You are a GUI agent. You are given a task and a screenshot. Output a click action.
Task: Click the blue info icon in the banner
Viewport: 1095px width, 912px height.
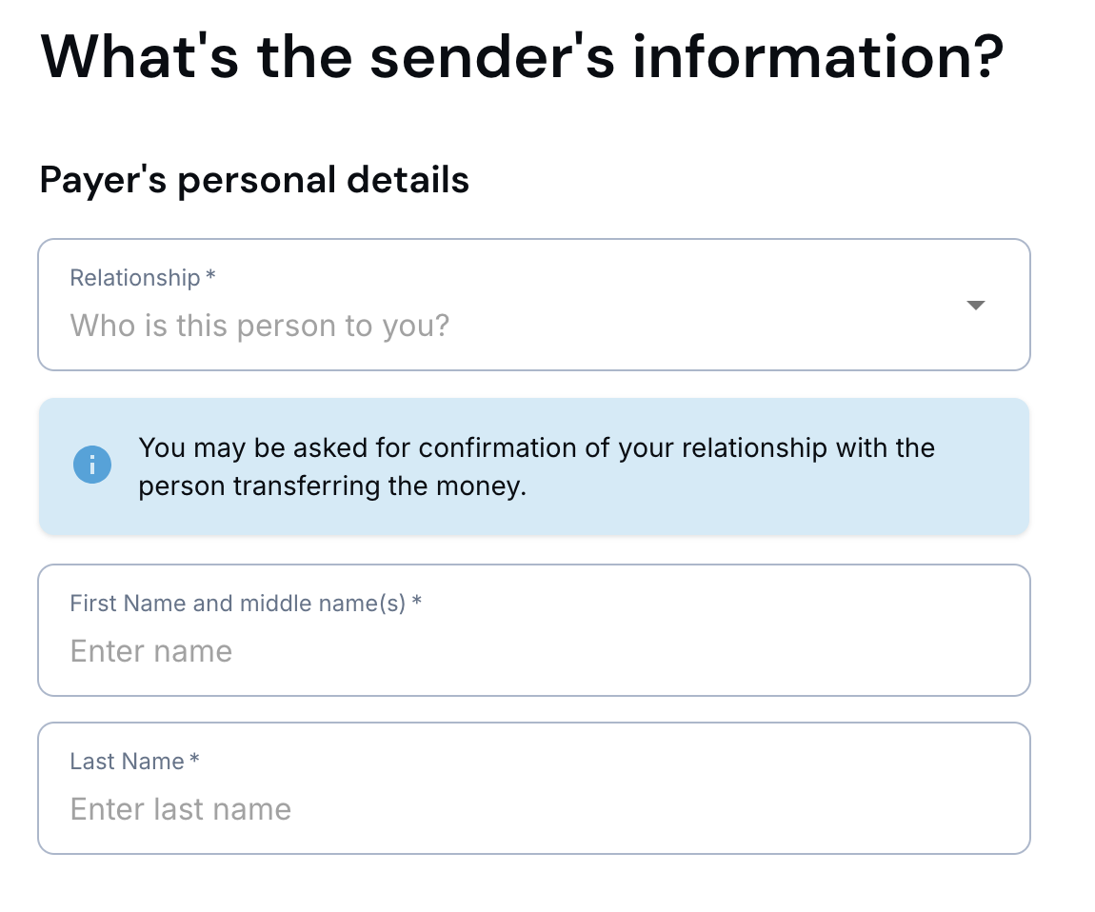pos(92,466)
